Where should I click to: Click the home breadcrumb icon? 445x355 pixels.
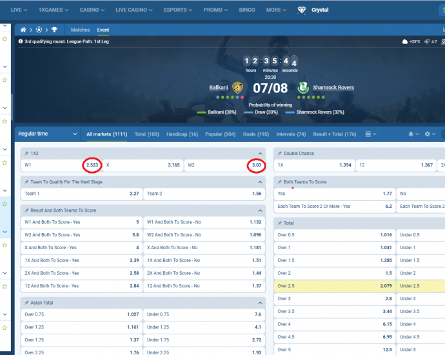pos(23,30)
